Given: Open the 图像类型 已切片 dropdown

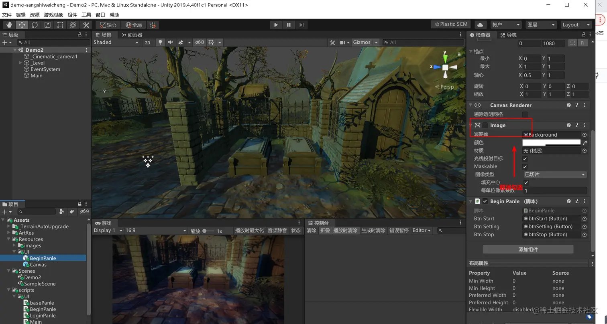Looking at the screenshot, I should pos(555,174).
